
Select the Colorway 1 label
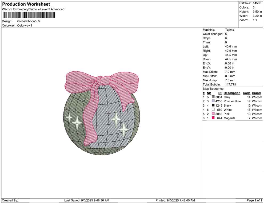25,26
